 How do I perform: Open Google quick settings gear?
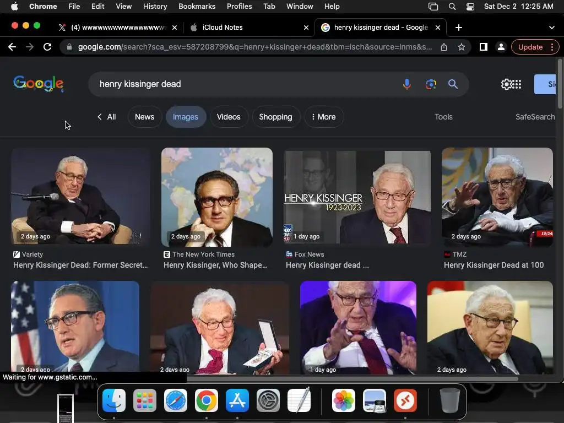click(506, 84)
